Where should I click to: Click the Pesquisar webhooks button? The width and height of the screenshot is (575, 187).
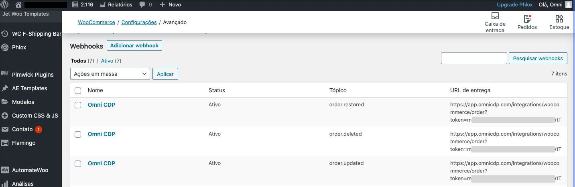pyautogui.click(x=538, y=58)
